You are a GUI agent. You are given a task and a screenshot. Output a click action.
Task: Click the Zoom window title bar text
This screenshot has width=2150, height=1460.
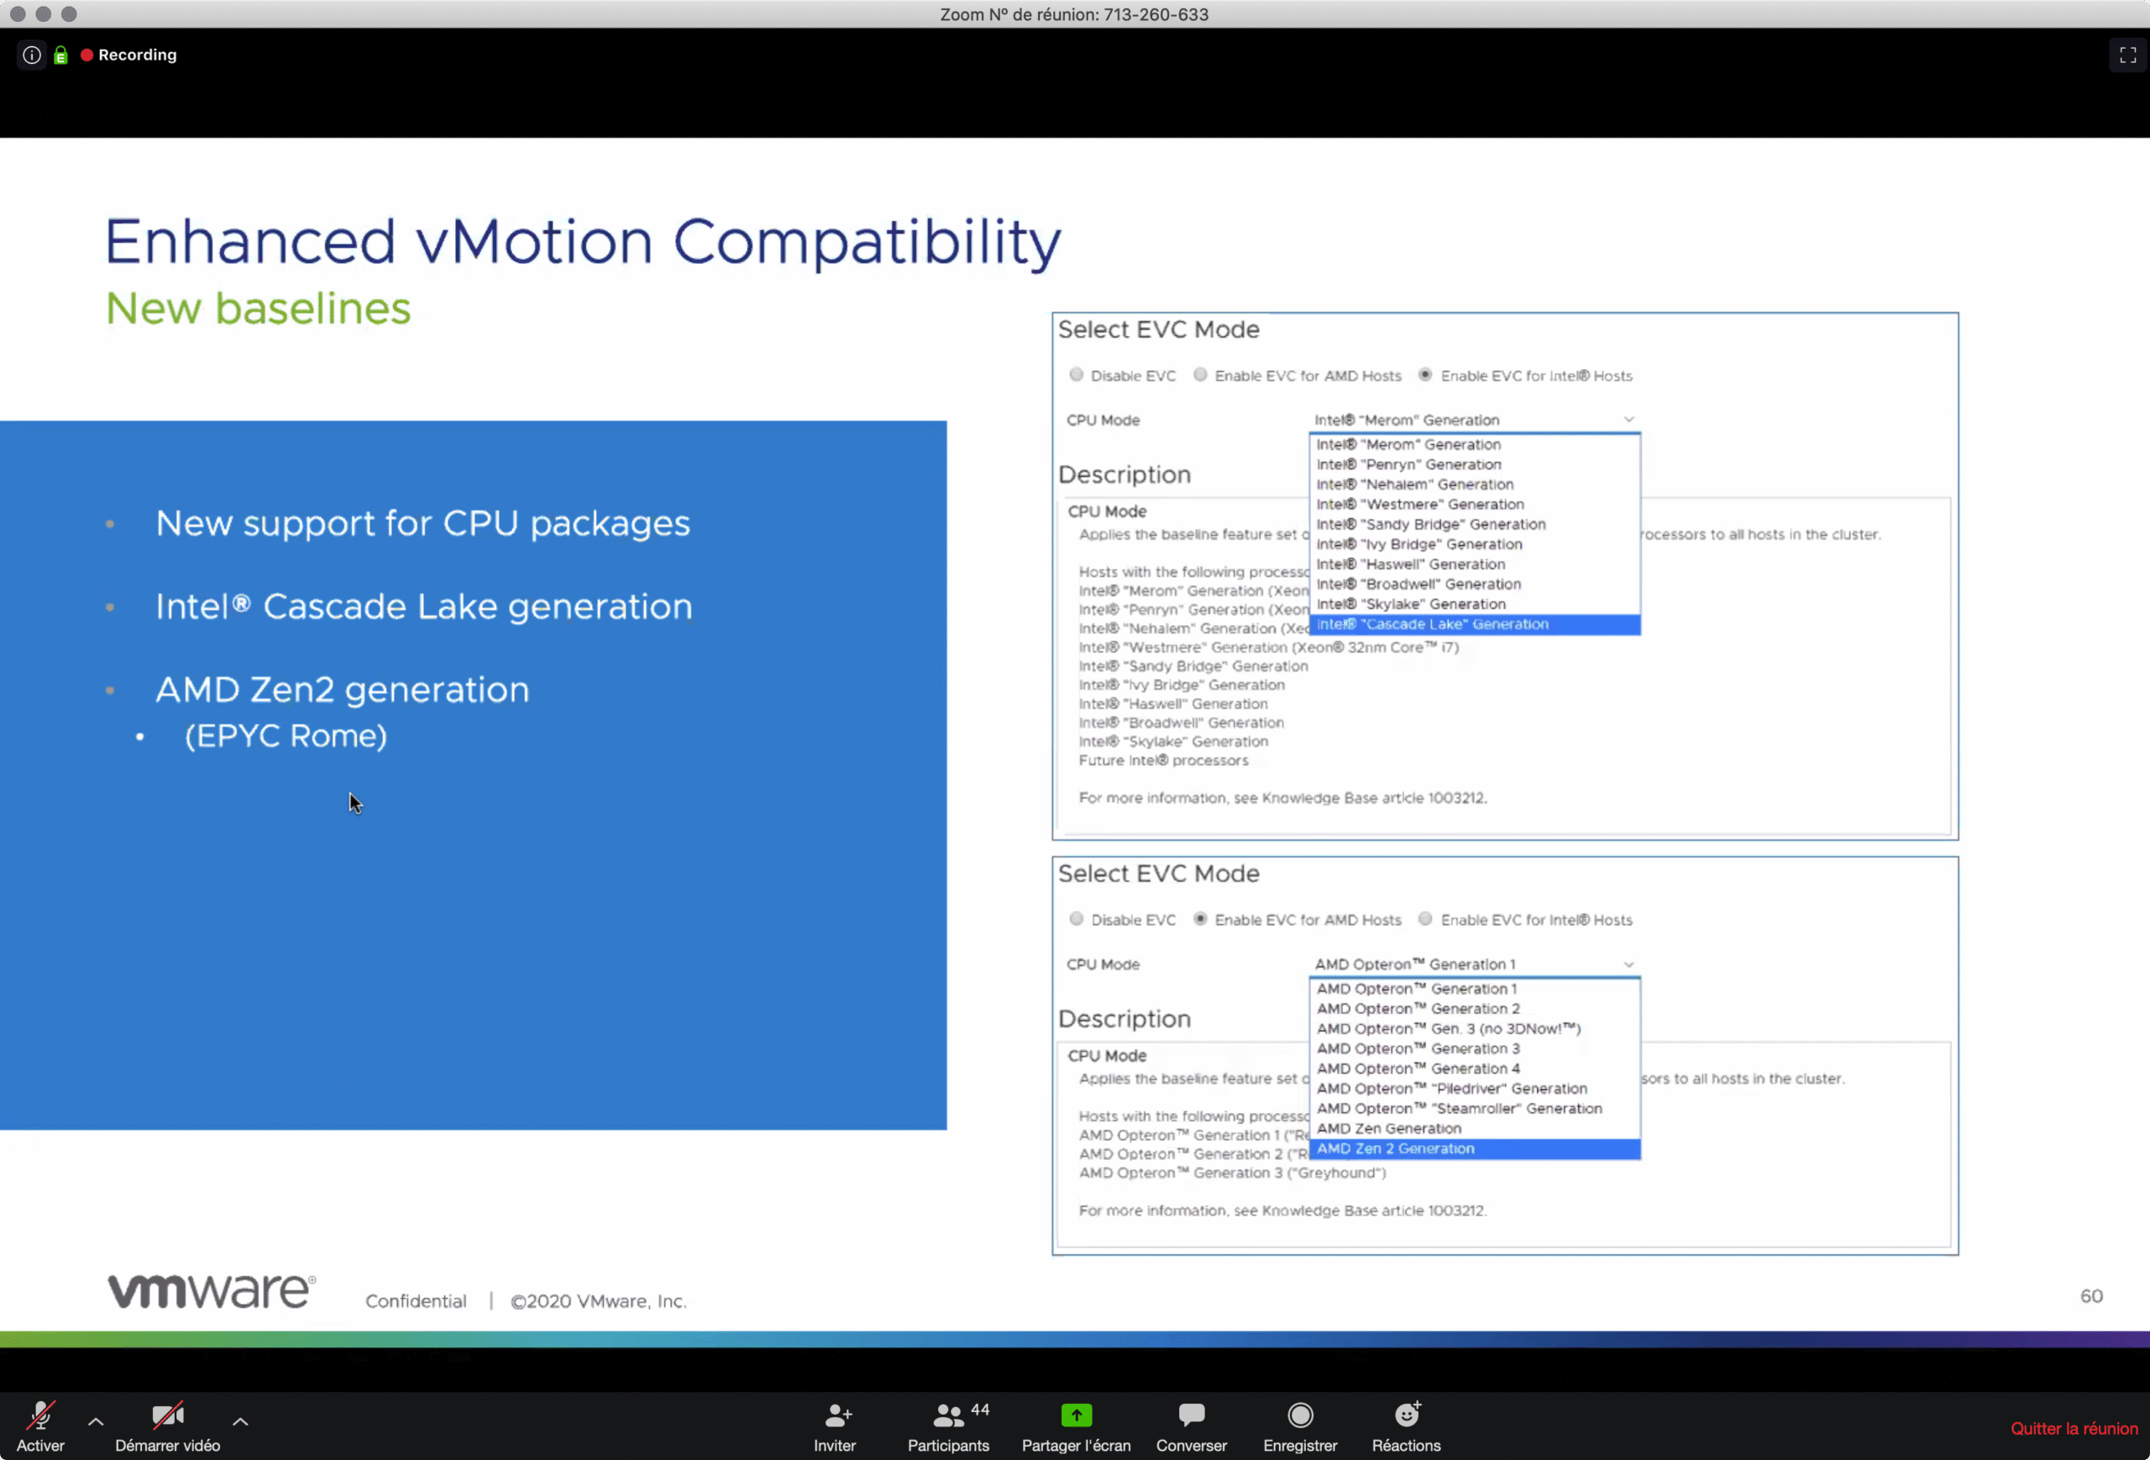[x=1074, y=14]
